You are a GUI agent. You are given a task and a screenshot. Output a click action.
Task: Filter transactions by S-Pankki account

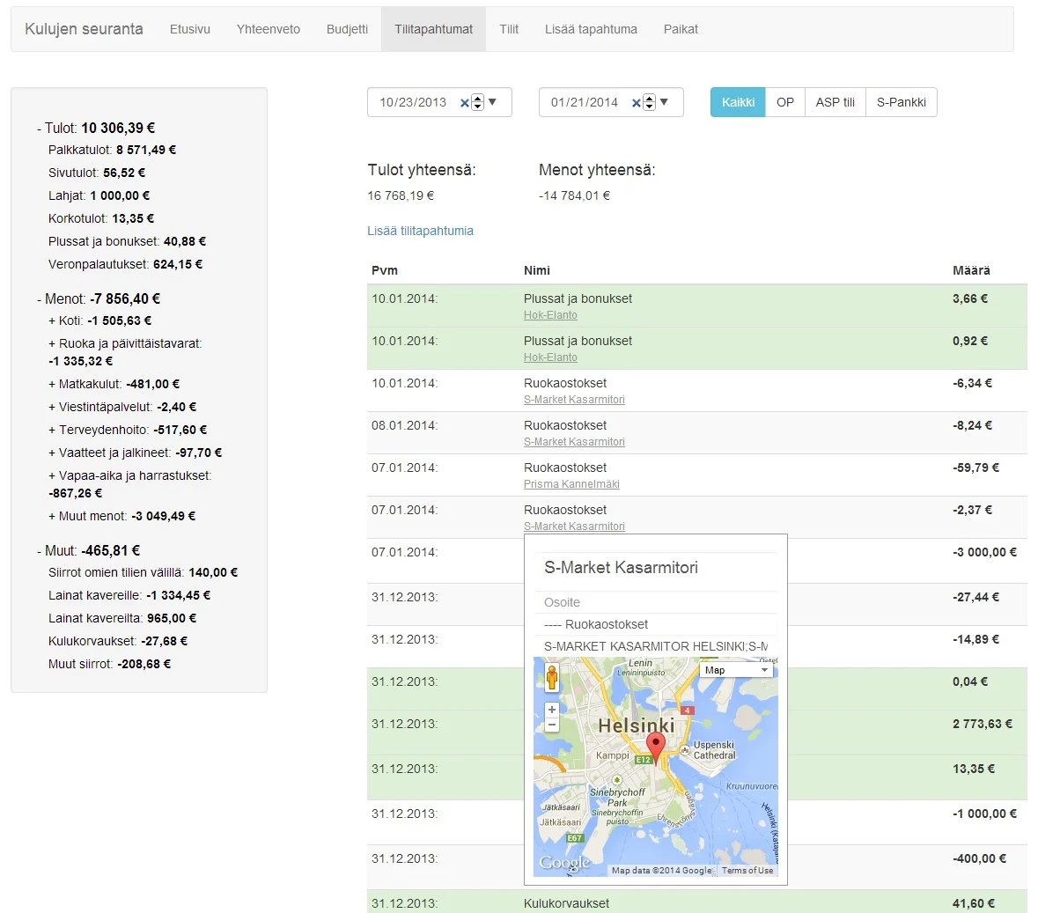coord(901,102)
